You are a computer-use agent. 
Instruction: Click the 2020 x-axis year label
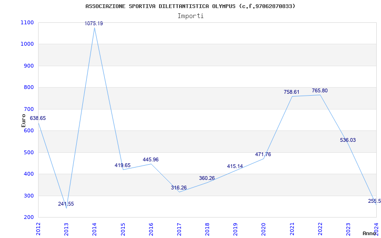(x=264, y=229)
